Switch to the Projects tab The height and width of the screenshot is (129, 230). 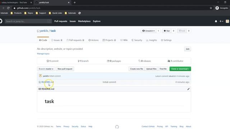(109, 40)
